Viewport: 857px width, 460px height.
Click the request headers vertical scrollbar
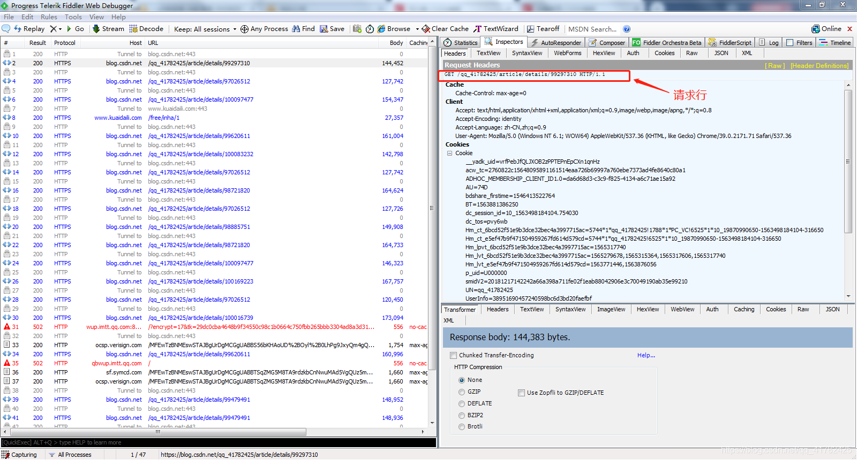point(848,162)
